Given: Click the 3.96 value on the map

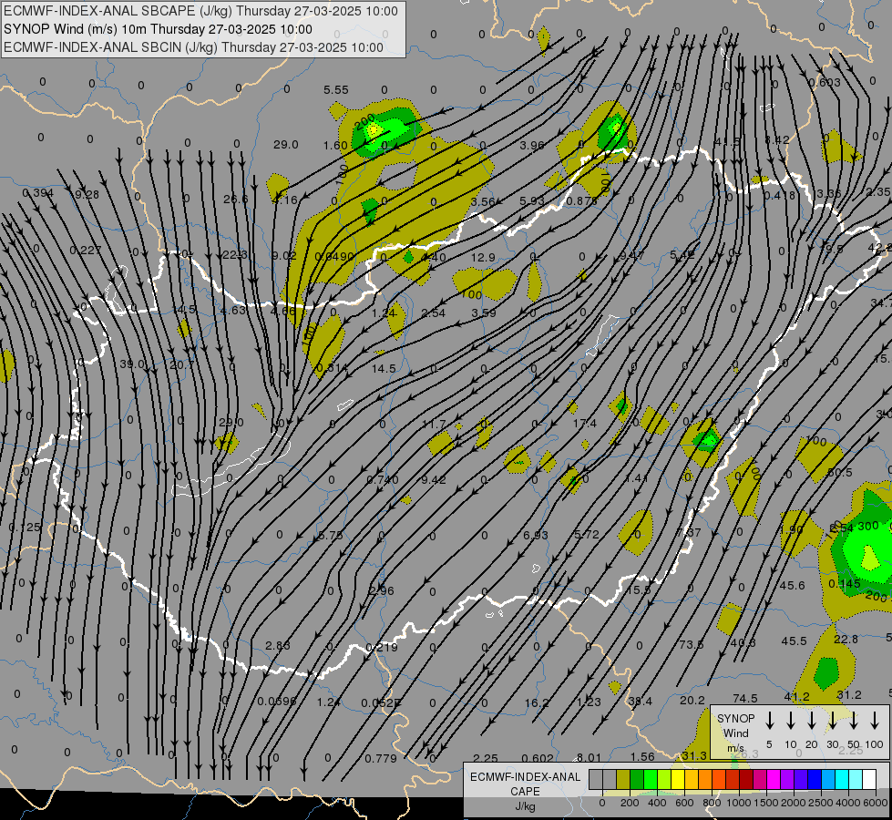Looking at the screenshot, I should coord(532,145).
